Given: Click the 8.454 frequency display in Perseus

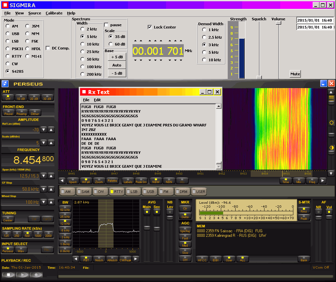Looking at the screenshot, I should coord(28,160).
